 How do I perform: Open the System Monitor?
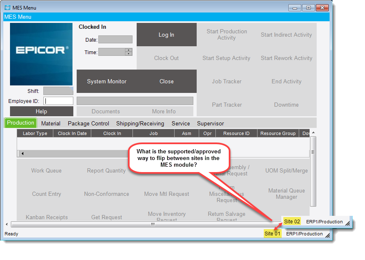(x=107, y=81)
